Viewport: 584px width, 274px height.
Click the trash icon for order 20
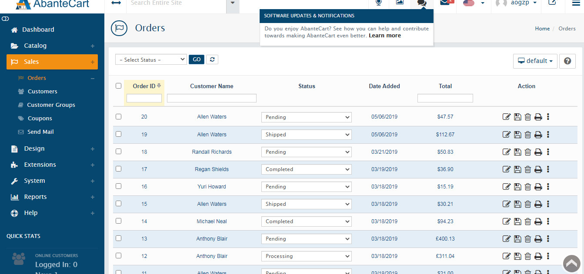(x=528, y=117)
